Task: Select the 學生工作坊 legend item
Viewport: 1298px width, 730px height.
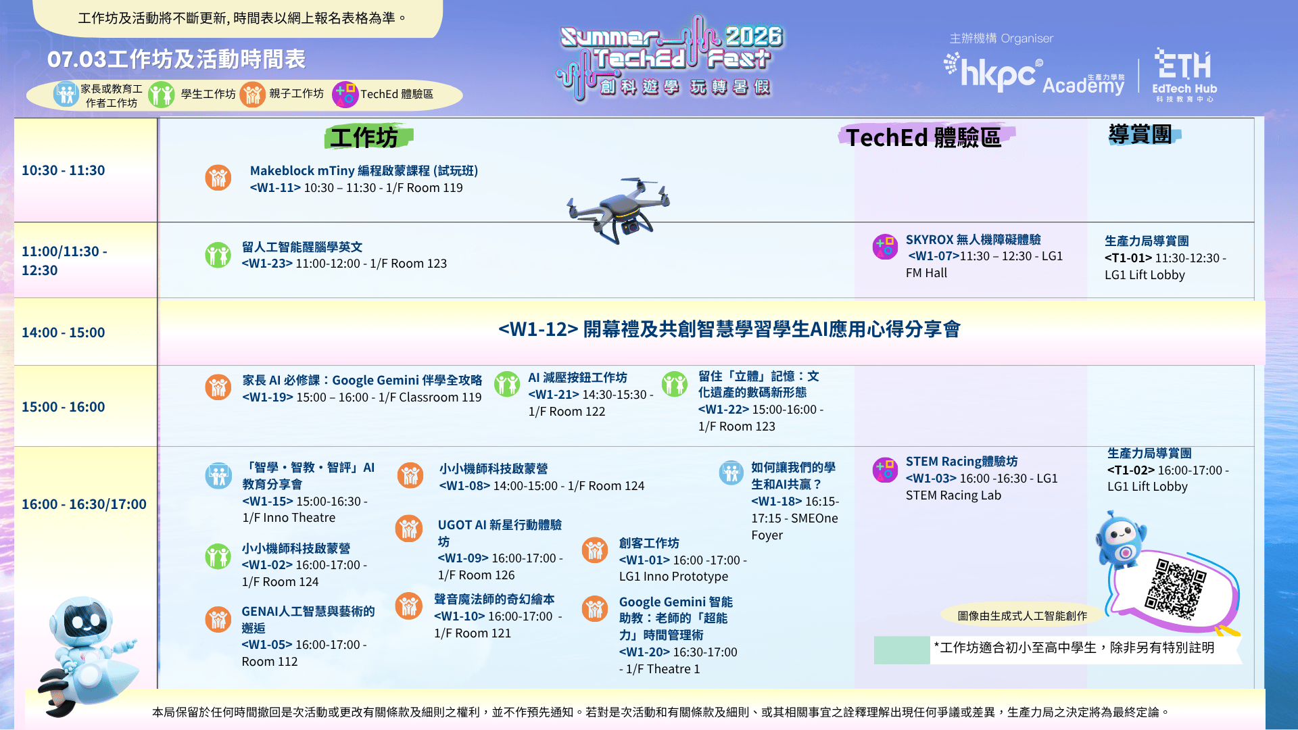Action: coord(192,95)
